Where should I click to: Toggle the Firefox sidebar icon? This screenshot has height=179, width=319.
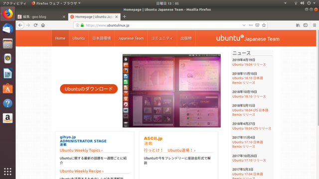(x=306, y=25)
